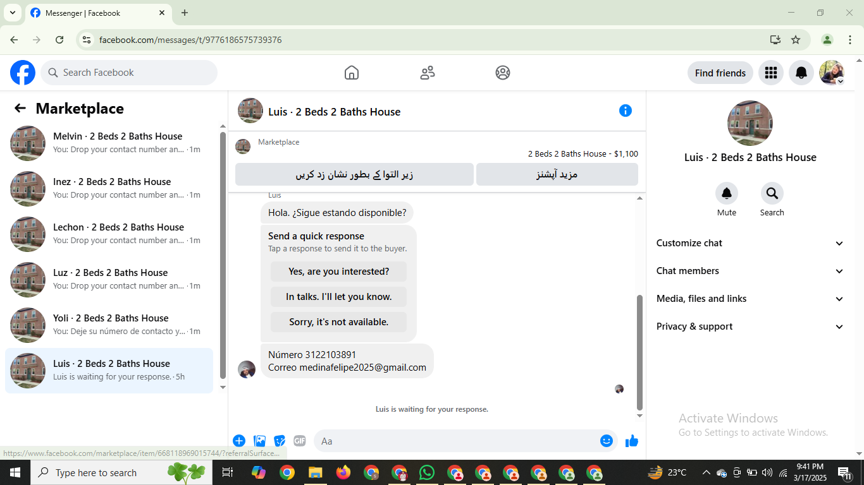Open more actions plus icon
Image resolution: width=864 pixels, height=485 pixels.
point(239,441)
